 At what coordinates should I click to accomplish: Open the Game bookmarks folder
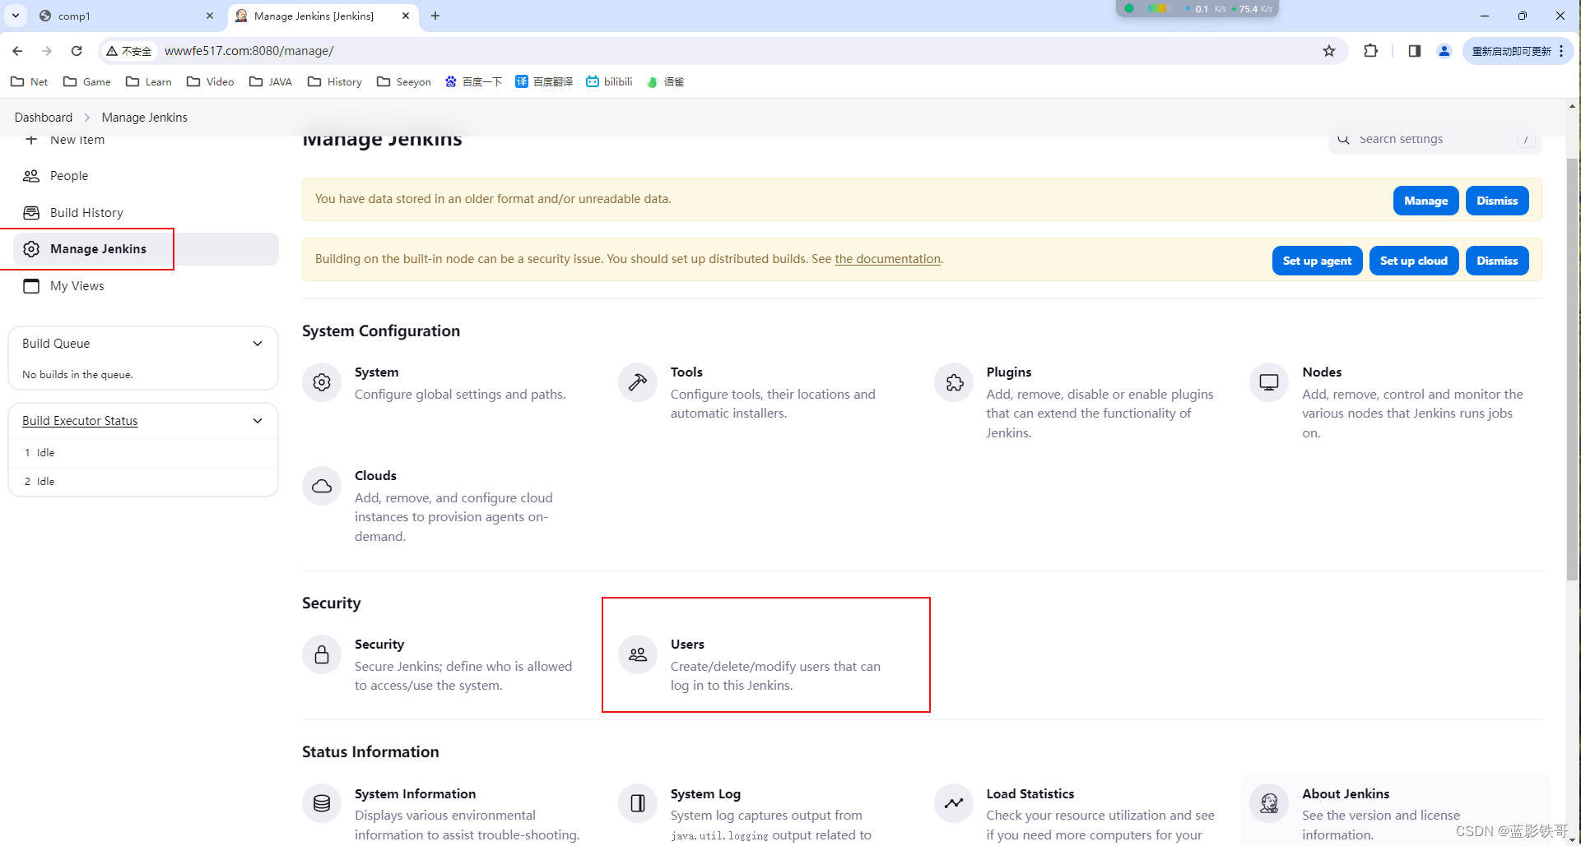87,81
